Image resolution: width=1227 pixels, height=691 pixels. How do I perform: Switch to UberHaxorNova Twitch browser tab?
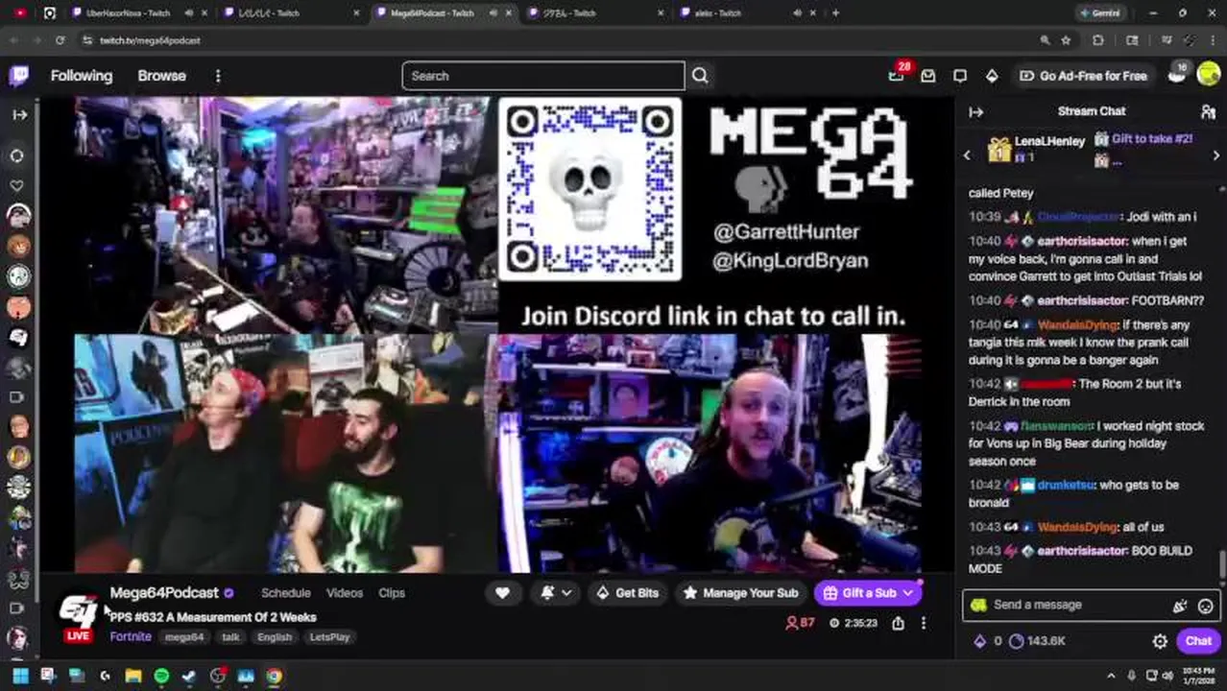(x=129, y=12)
